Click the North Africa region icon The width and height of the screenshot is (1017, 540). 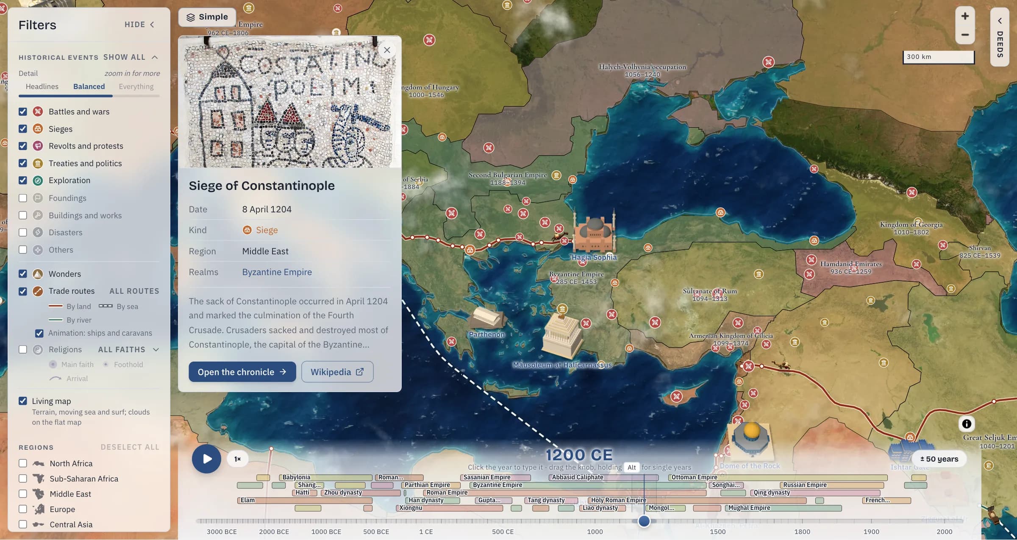coord(39,463)
